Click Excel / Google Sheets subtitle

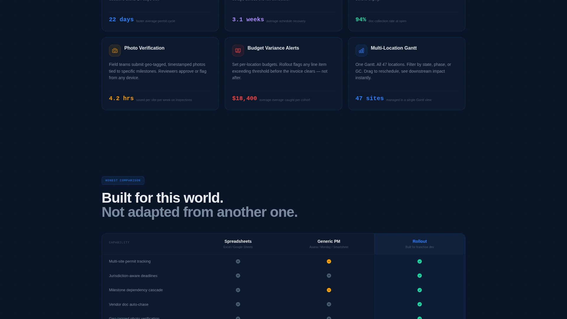238,247
